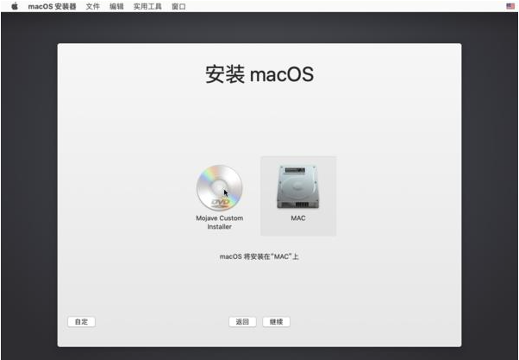This screenshot has height=360, width=519.
Task: Click the 返回 back button
Action: [242, 322]
